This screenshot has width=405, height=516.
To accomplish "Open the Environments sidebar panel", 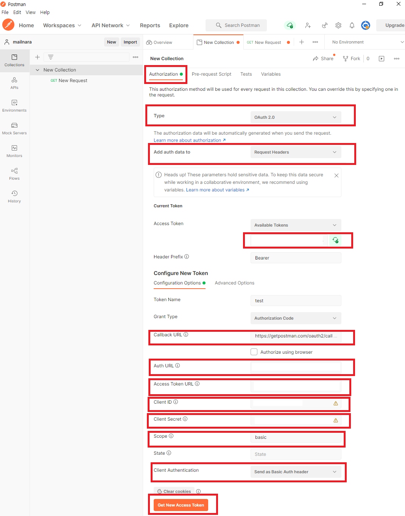I will click(14, 106).
